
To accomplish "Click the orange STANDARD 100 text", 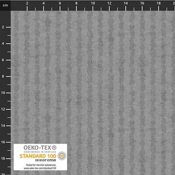I will pos(38,156).
